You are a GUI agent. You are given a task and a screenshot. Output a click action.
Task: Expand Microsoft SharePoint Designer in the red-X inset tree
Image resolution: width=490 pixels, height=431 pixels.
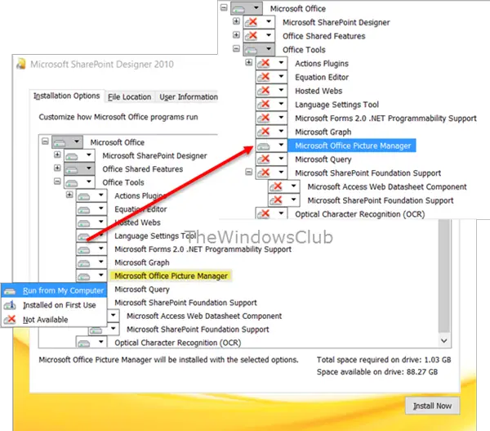coord(236,21)
